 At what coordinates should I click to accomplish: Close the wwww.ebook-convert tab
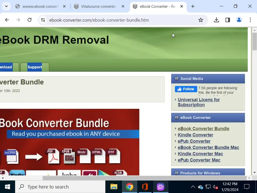(64, 6)
